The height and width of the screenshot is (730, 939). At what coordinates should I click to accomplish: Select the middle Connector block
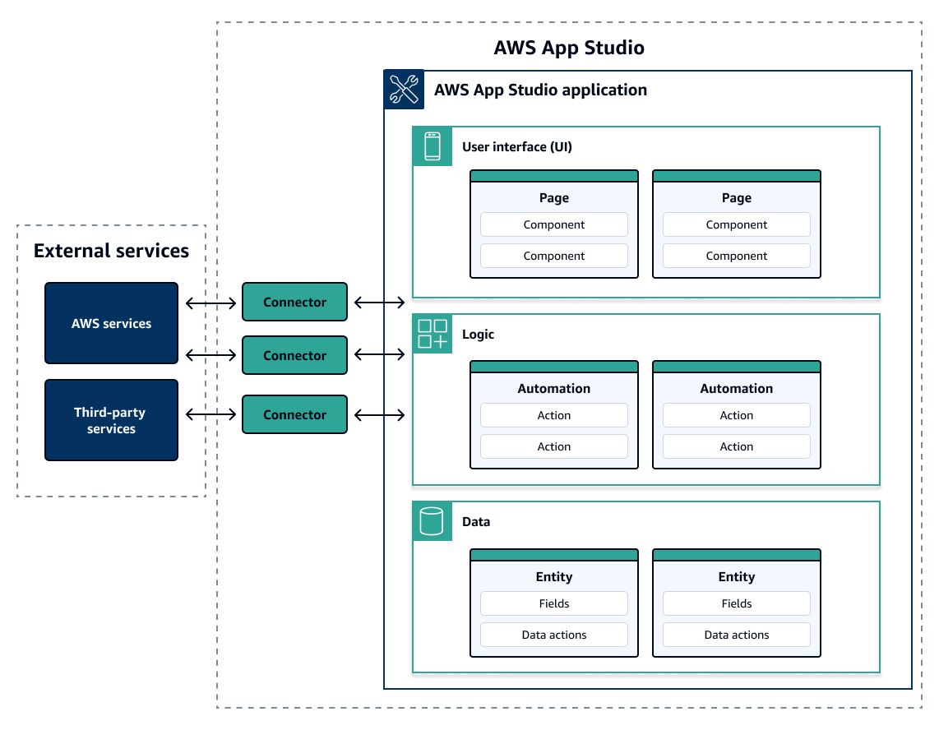click(294, 355)
